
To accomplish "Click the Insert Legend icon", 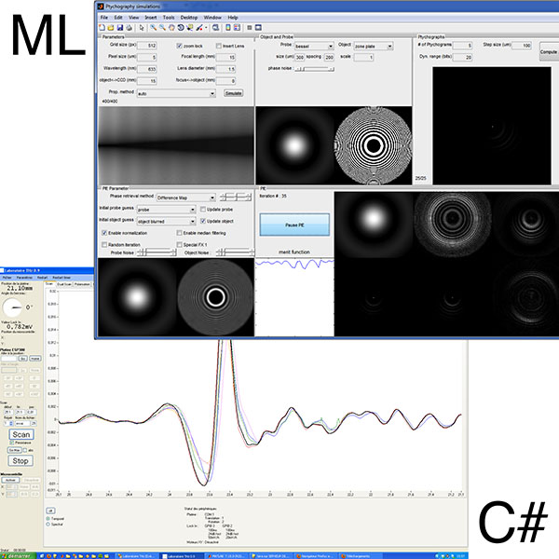I will click(x=237, y=27).
